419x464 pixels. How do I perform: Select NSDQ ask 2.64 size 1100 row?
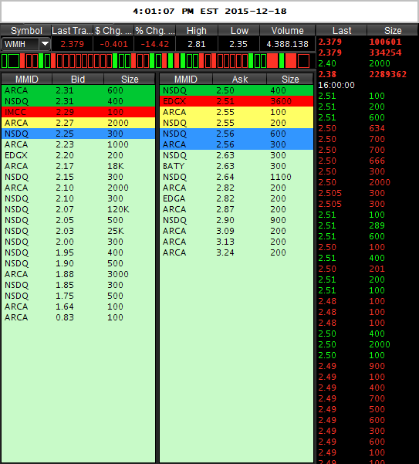236,177
